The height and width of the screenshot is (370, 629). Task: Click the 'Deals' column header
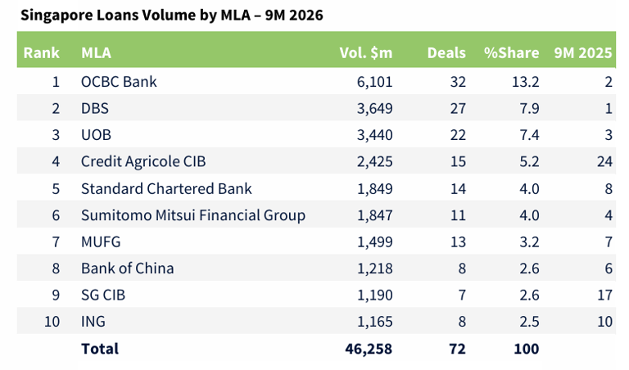446,52
